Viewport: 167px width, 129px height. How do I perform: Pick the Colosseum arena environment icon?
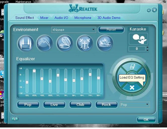[x=65, y=43]
